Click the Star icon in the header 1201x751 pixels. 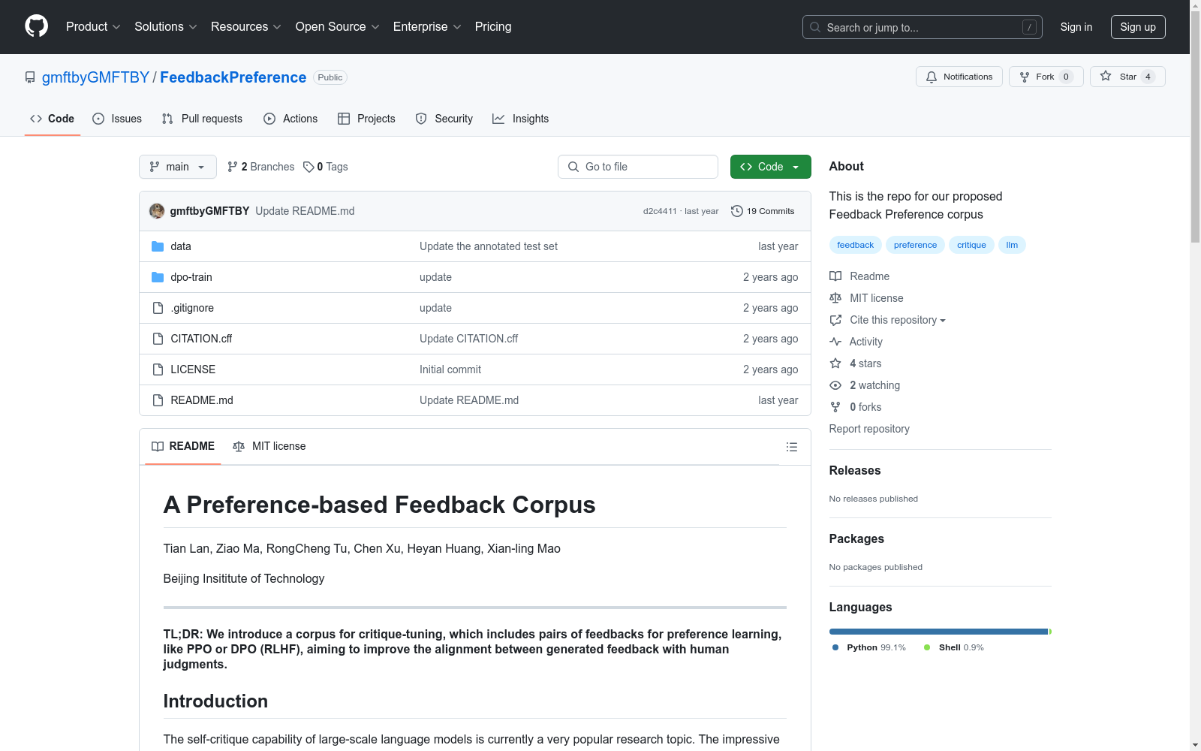[x=1106, y=76]
